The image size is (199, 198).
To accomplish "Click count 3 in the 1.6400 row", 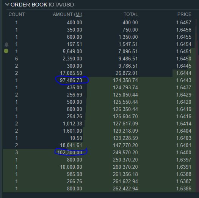I will coord(17,152).
